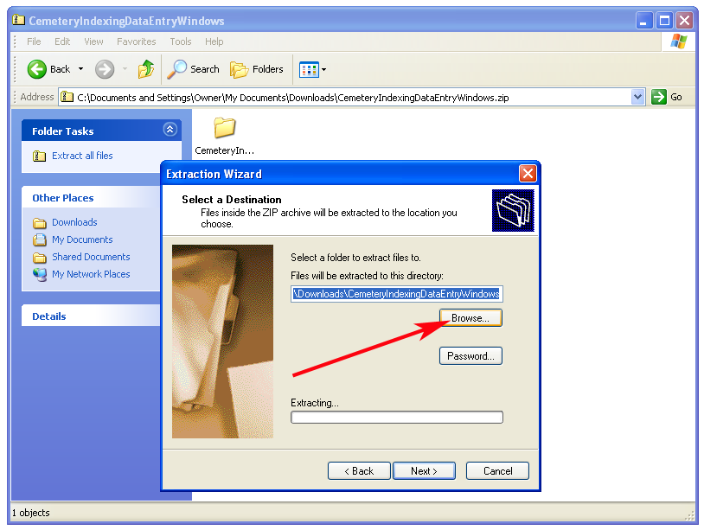This screenshot has width=704, height=530.
Task: Click the Windows flag logo icon
Action: click(678, 42)
